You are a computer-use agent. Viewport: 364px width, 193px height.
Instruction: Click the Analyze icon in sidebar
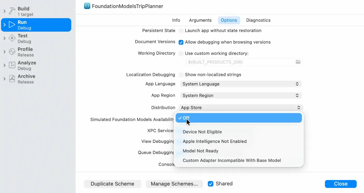click(x=12, y=65)
